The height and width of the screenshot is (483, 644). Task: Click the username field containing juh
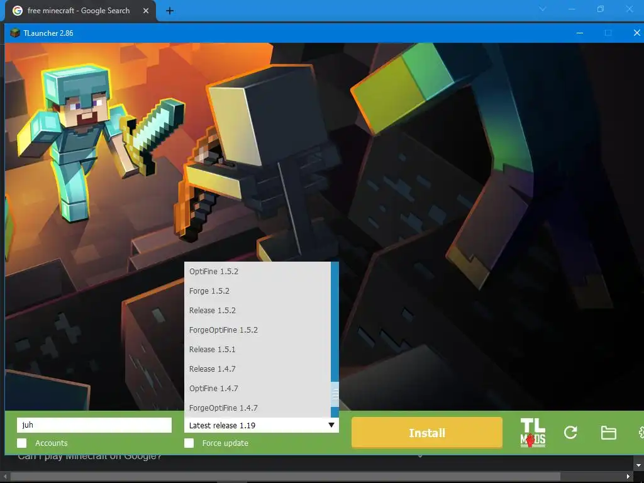94,425
